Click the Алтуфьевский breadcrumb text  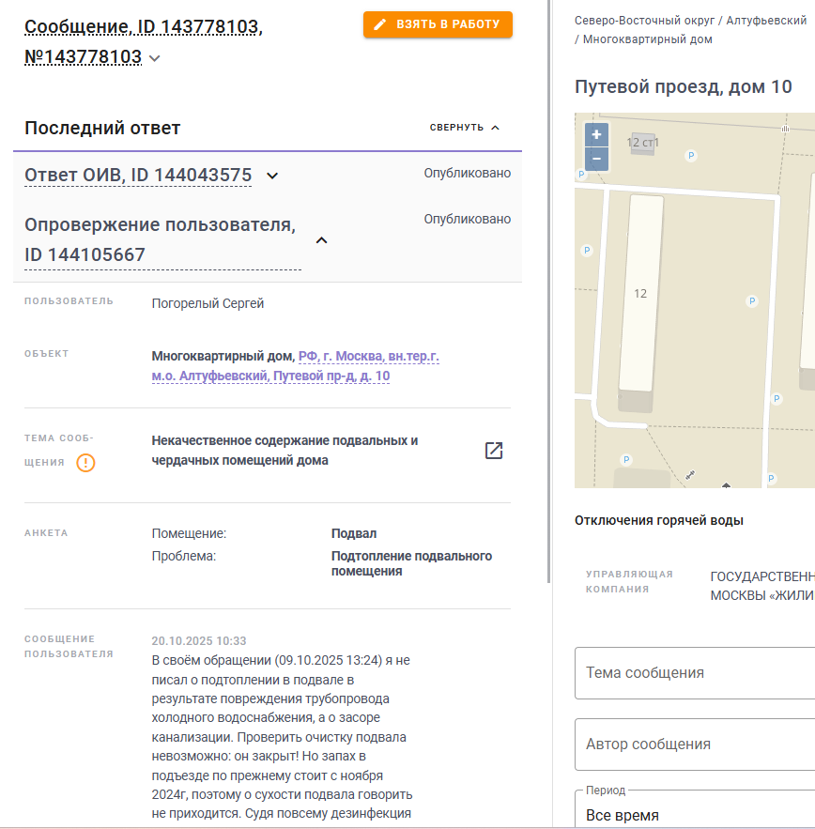pos(766,21)
